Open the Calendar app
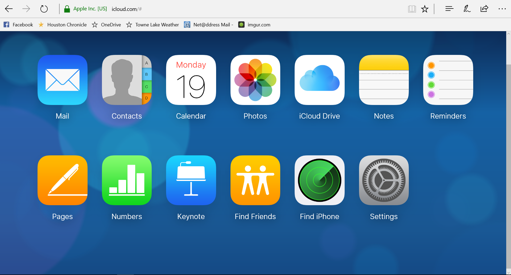The height and width of the screenshot is (275, 511). [191, 80]
